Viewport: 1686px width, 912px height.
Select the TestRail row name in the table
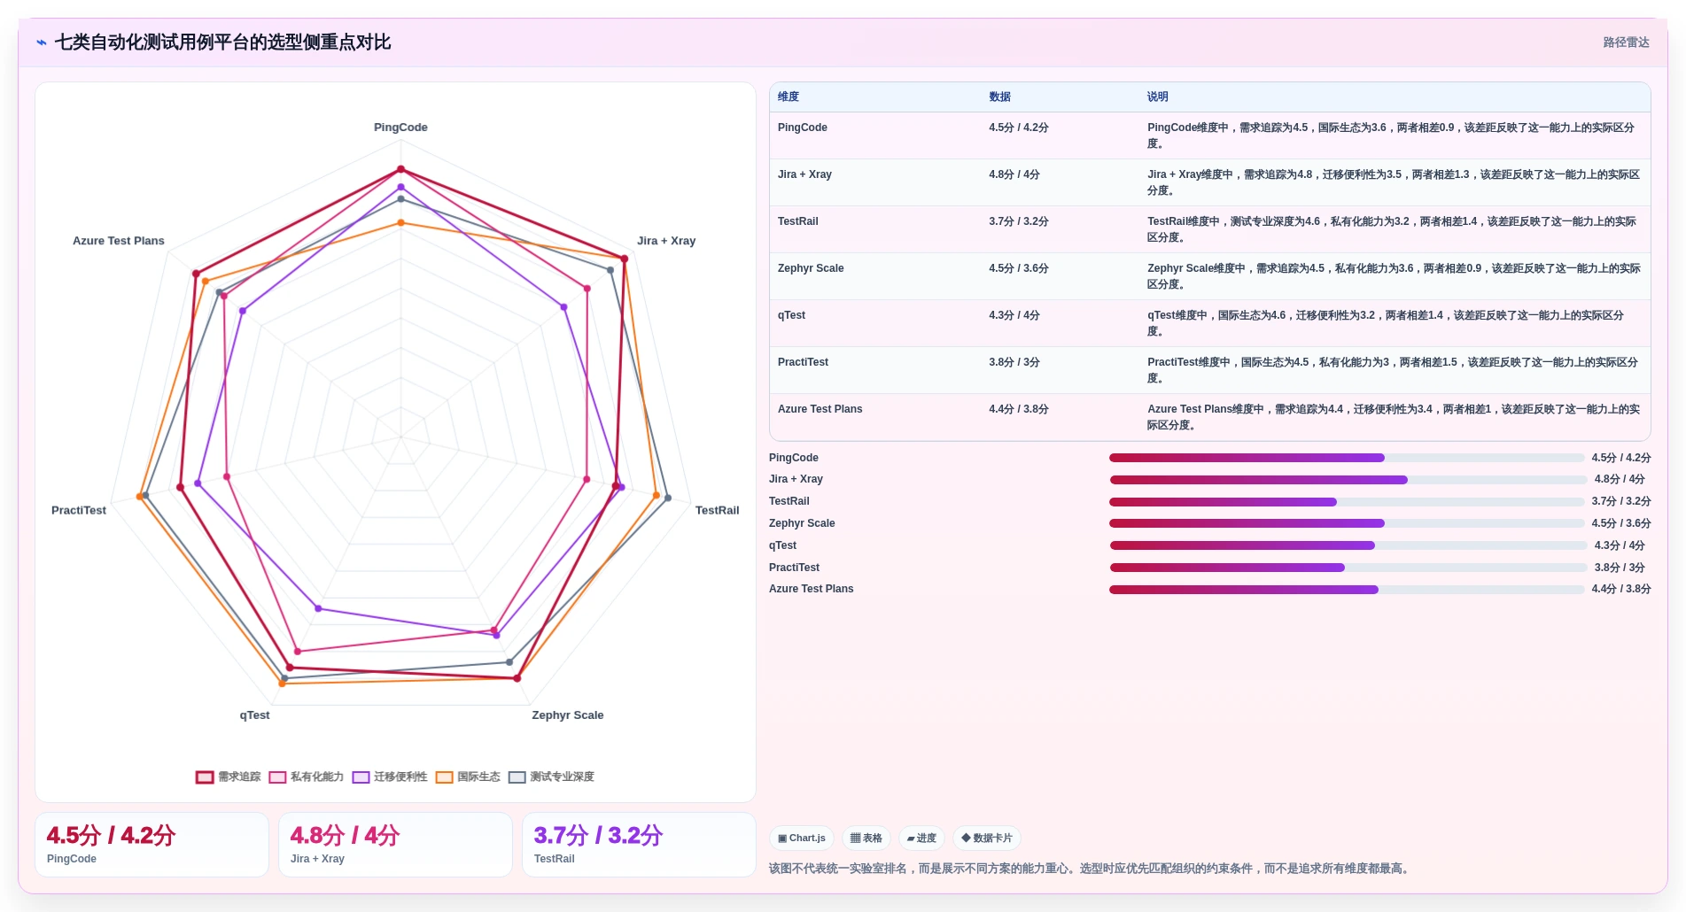pos(798,221)
